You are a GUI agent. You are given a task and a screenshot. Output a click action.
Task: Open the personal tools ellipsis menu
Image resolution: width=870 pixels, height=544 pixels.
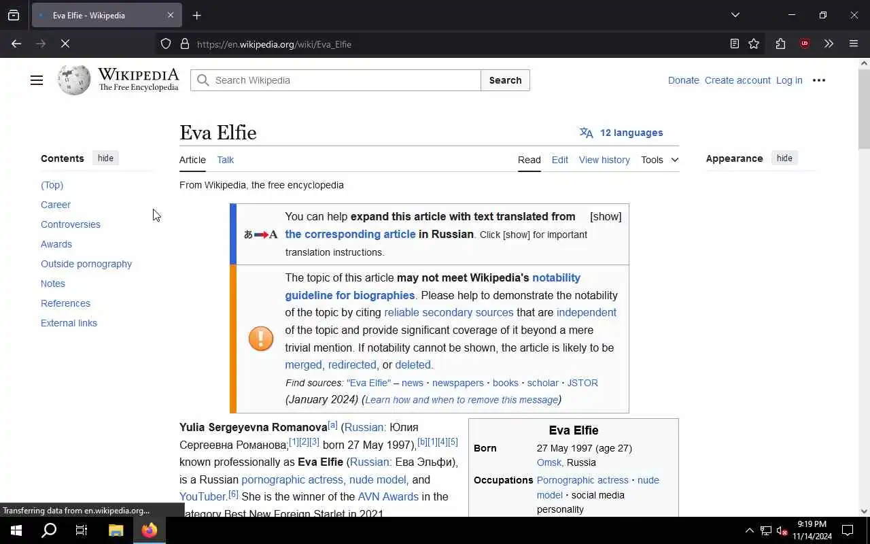(x=819, y=80)
